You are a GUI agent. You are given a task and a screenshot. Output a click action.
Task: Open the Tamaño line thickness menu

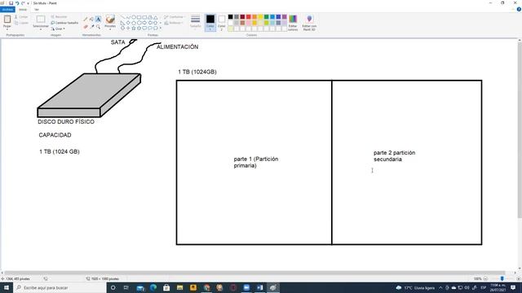[196, 22]
